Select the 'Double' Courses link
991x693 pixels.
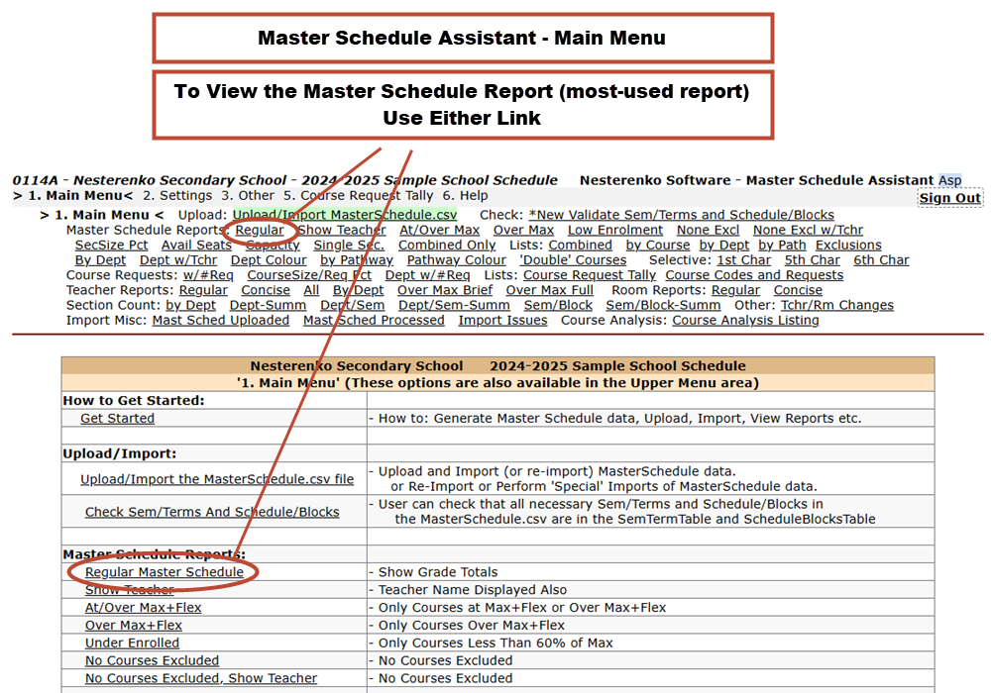click(573, 259)
